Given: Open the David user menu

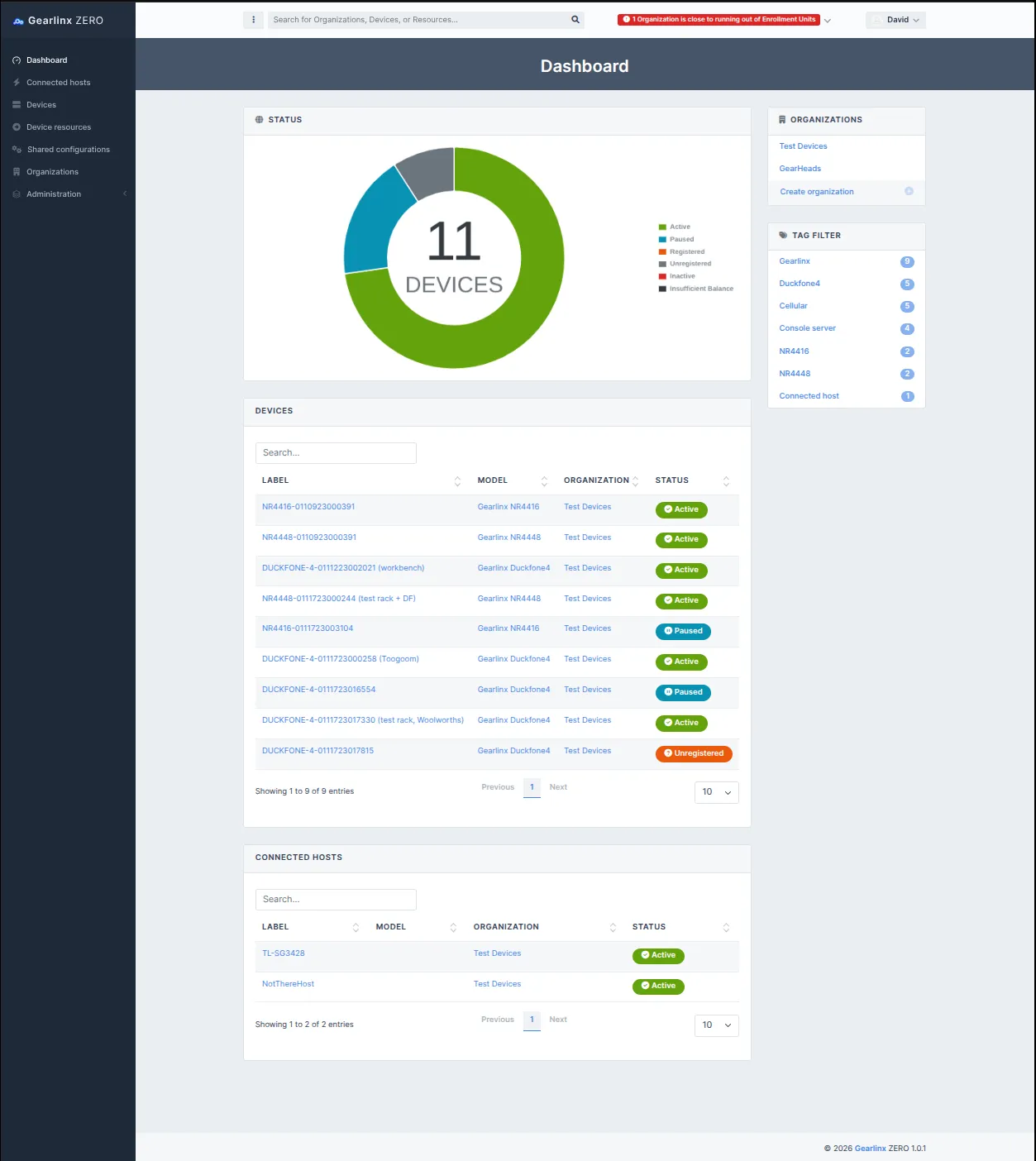Looking at the screenshot, I should [x=896, y=20].
